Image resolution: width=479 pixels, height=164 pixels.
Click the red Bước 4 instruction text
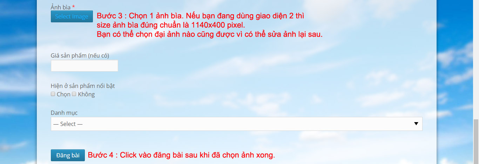pyautogui.click(x=181, y=155)
